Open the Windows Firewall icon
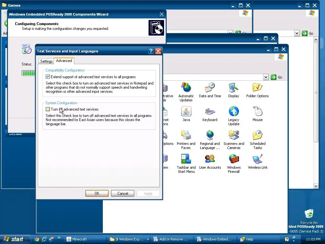Viewport: 325px width, 244px height. coord(234,164)
